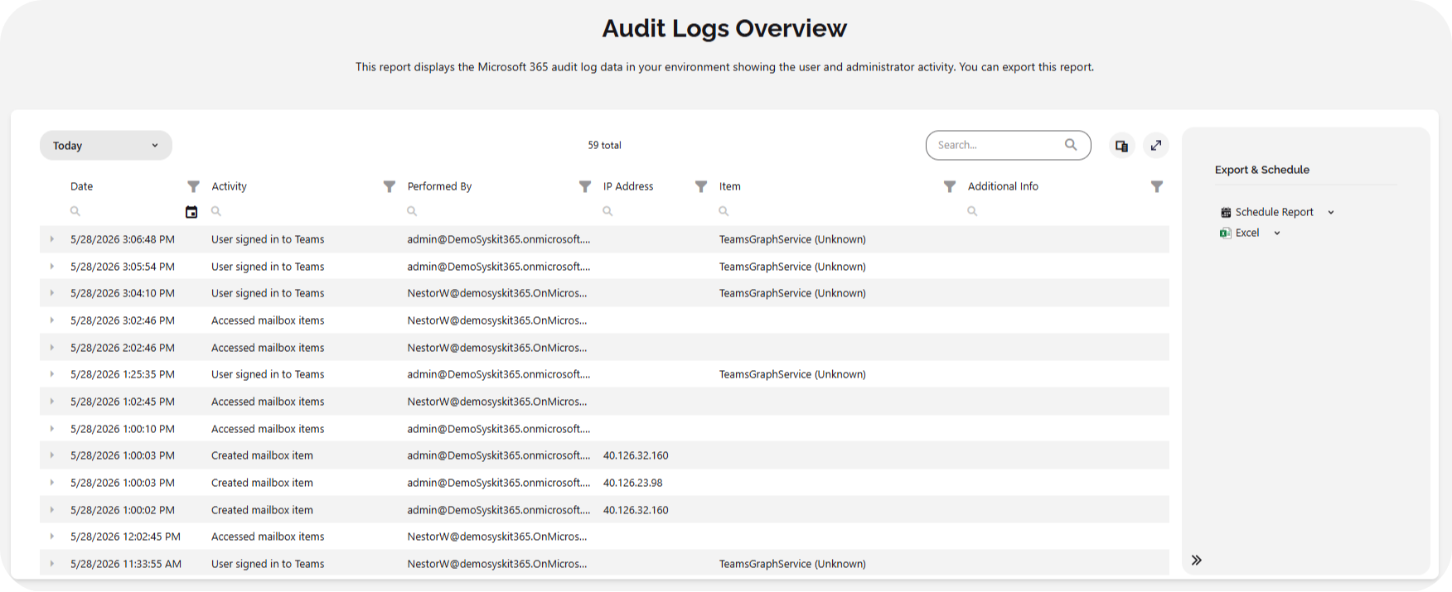Viewport: 1452px width, 592px height.
Task: Open the Item column filter icon
Action: coord(950,186)
